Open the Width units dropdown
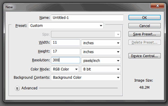Viewport: 168px width, 106px height. click(101, 43)
